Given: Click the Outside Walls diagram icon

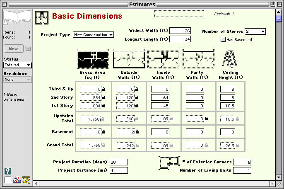Looking at the screenshot, I should 129,59.
